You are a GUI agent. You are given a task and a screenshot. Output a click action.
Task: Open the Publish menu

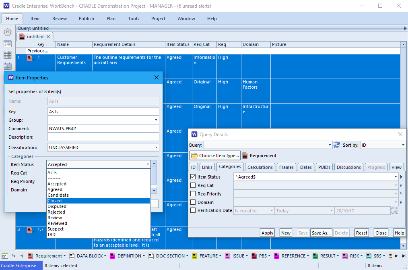pos(87,19)
